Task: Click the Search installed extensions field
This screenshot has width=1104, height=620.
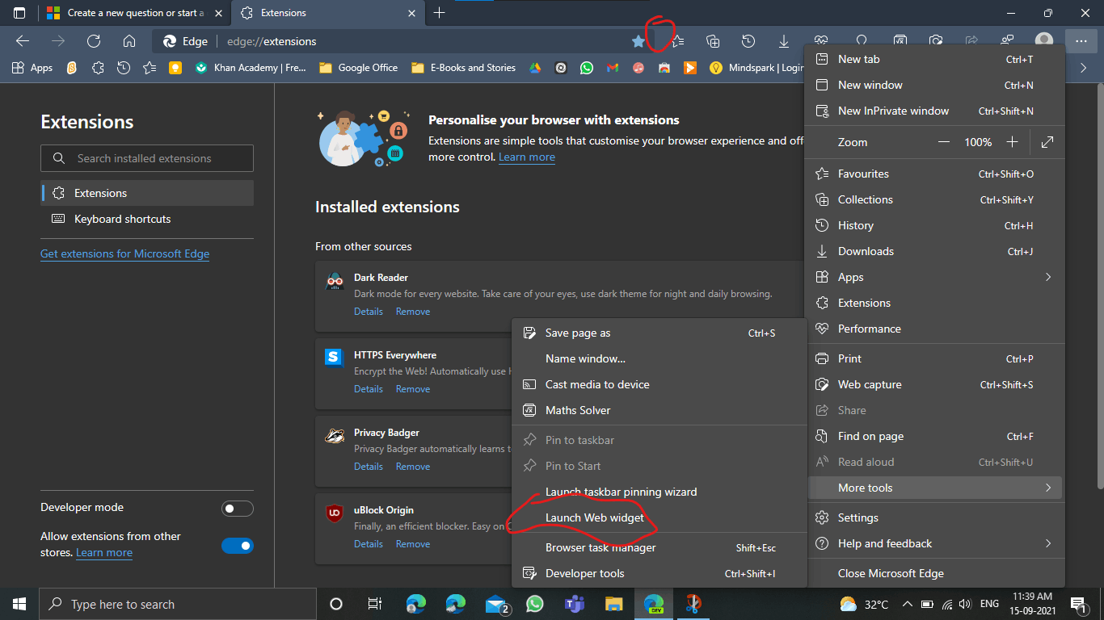Action: tap(147, 158)
